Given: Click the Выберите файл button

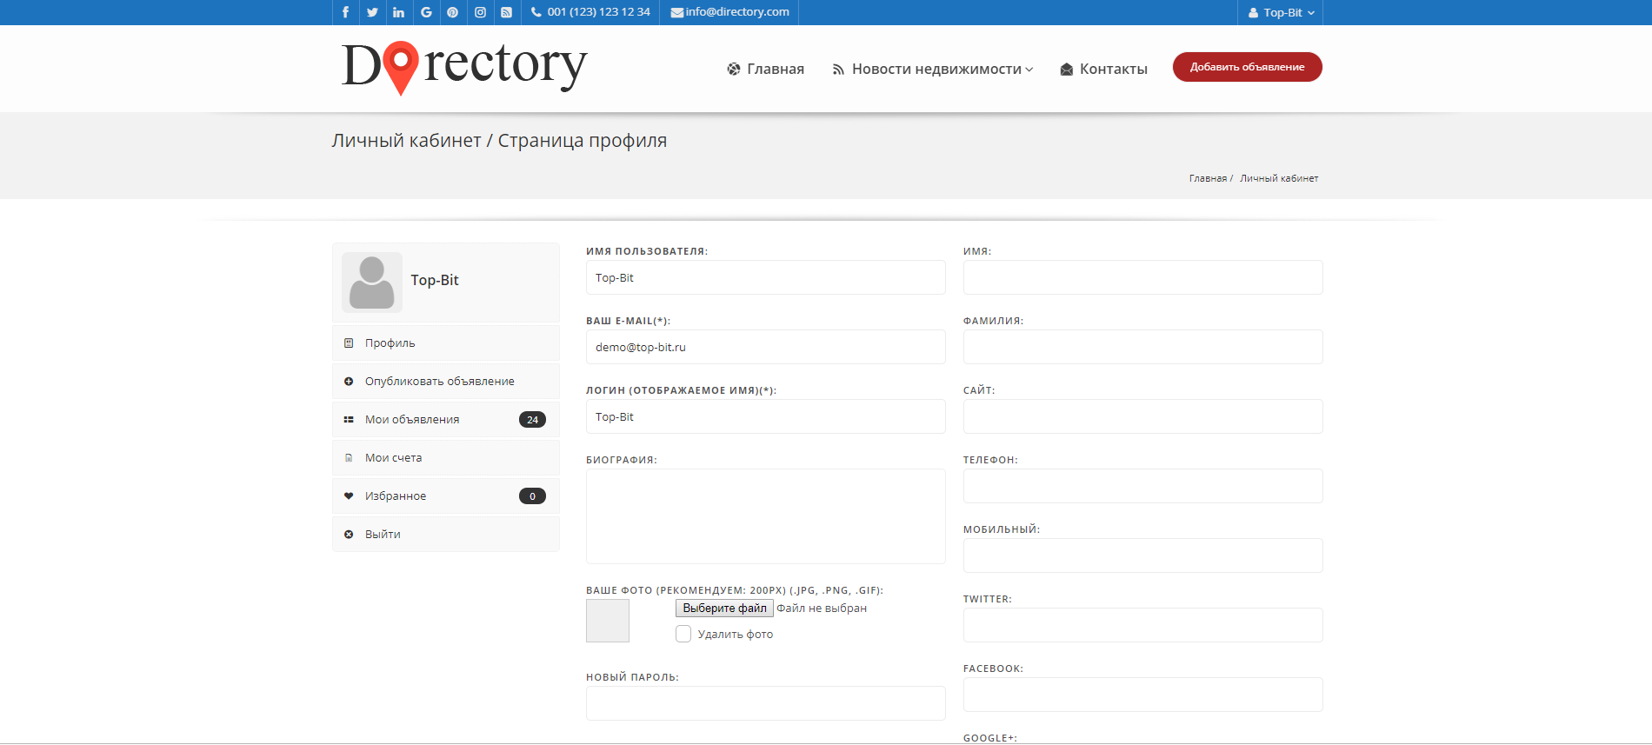Looking at the screenshot, I should (724, 609).
